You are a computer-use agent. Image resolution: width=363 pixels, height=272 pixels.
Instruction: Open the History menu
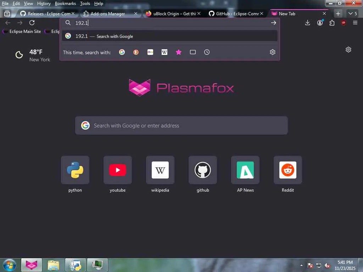click(44, 4)
